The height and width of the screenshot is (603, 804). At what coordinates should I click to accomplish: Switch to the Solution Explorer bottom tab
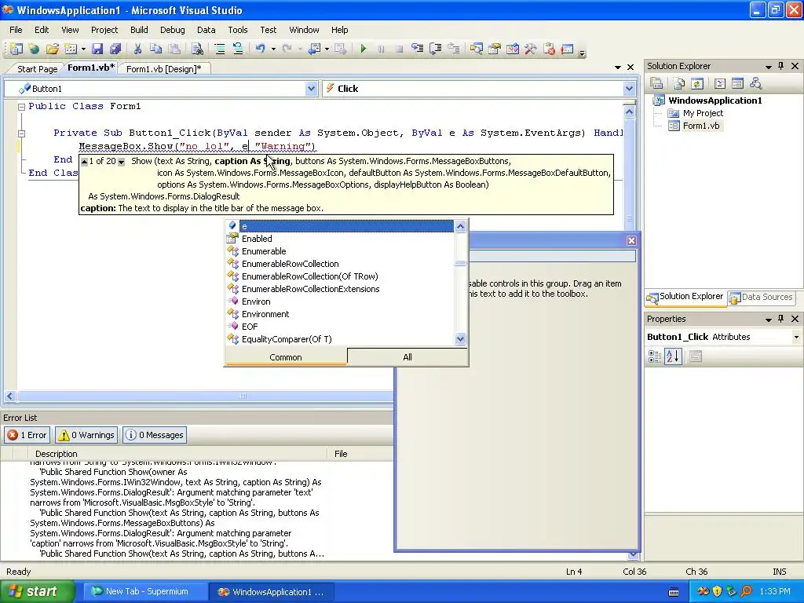point(685,296)
